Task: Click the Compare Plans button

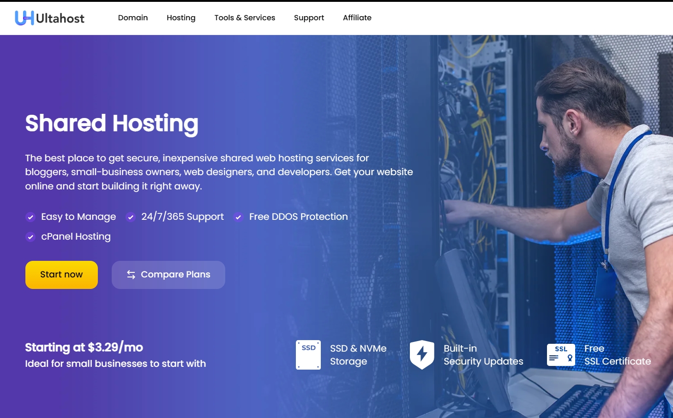Action: (168, 275)
